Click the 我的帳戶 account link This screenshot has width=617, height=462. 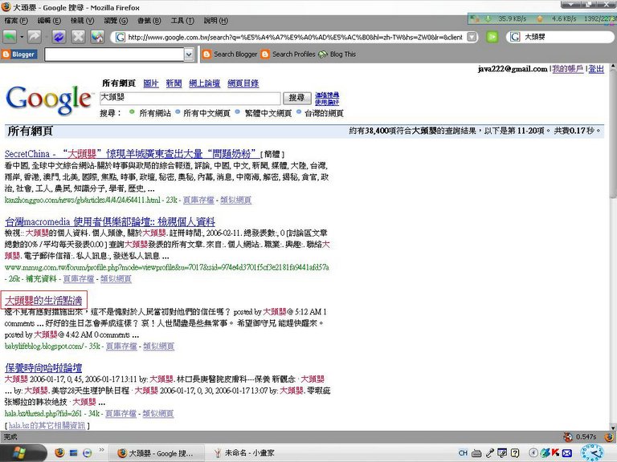(568, 69)
